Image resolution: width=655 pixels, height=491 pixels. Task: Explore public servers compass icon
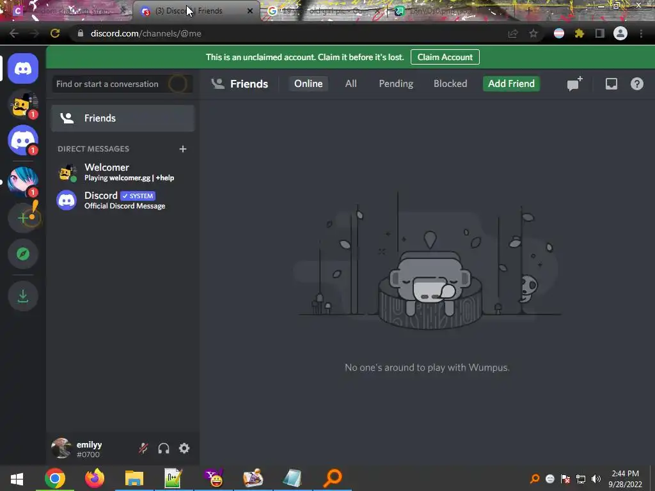[23, 254]
